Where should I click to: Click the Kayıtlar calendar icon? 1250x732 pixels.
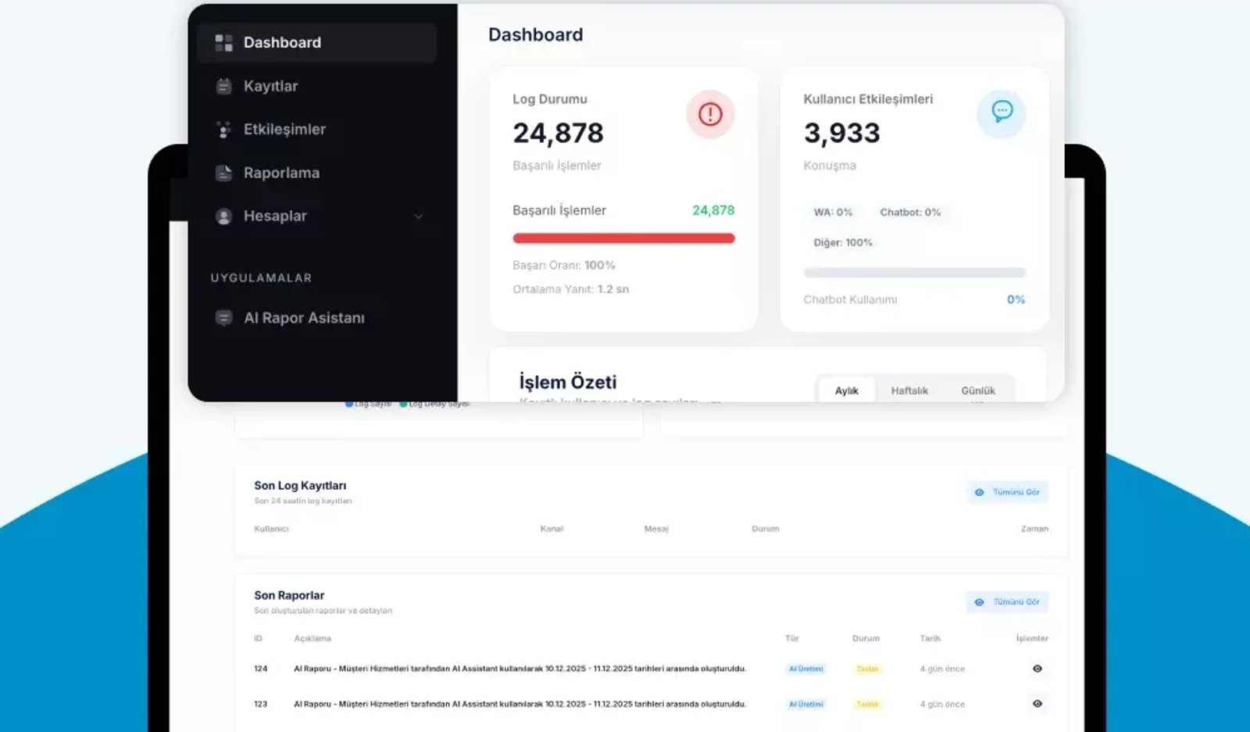coord(223,86)
